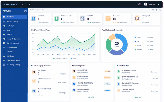Click the Dashboard breadcrumb
The height and width of the screenshot is (102, 164).
tap(40, 10)
